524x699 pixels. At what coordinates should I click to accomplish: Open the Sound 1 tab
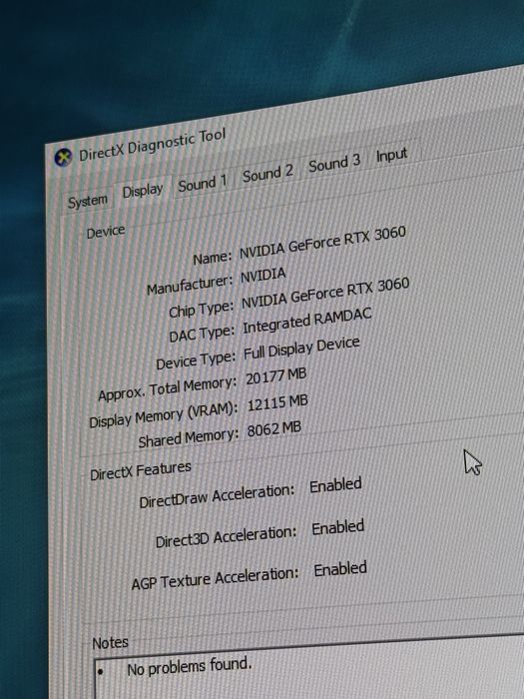click(x=203, y=183)
